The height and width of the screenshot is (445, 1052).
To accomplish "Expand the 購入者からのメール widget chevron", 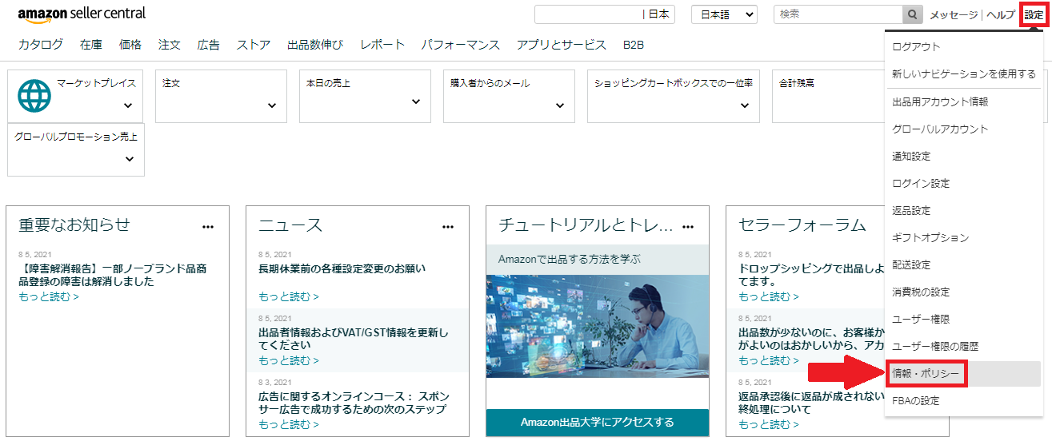I will [x=560, y=105].
